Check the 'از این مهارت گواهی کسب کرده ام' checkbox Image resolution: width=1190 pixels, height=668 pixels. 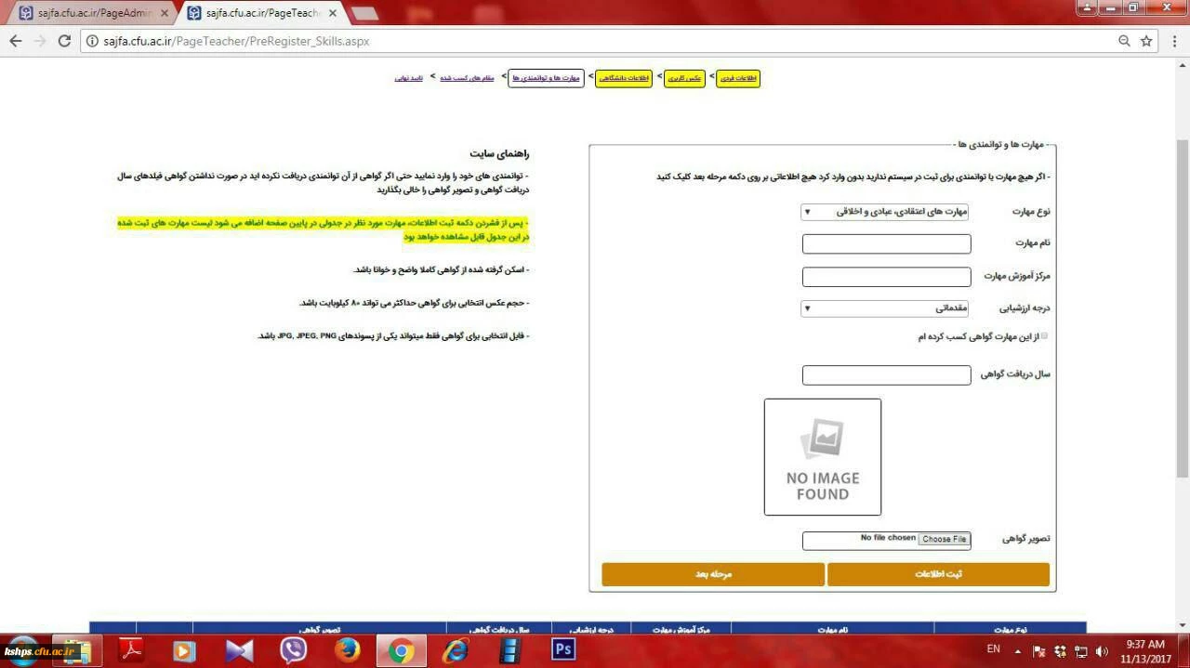coord(1043,336)
